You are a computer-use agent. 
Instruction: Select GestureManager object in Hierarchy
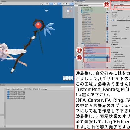click(x=88, y=11)
